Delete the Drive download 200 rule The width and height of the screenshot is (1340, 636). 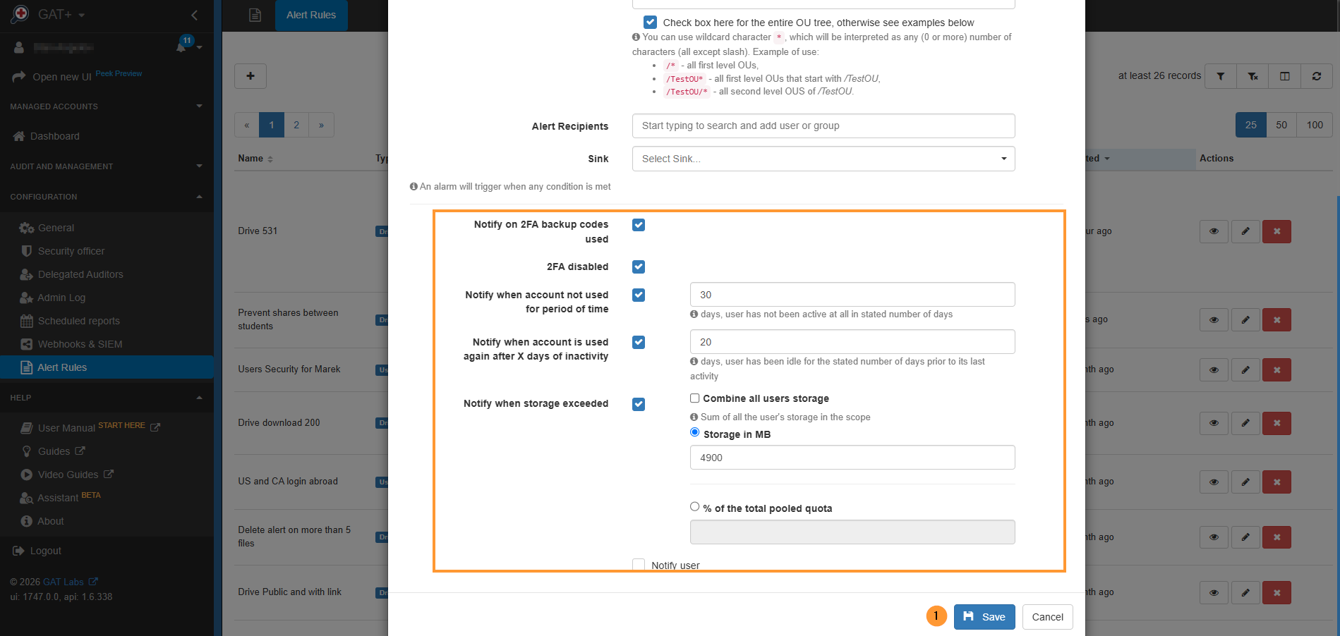point(1276,423)
